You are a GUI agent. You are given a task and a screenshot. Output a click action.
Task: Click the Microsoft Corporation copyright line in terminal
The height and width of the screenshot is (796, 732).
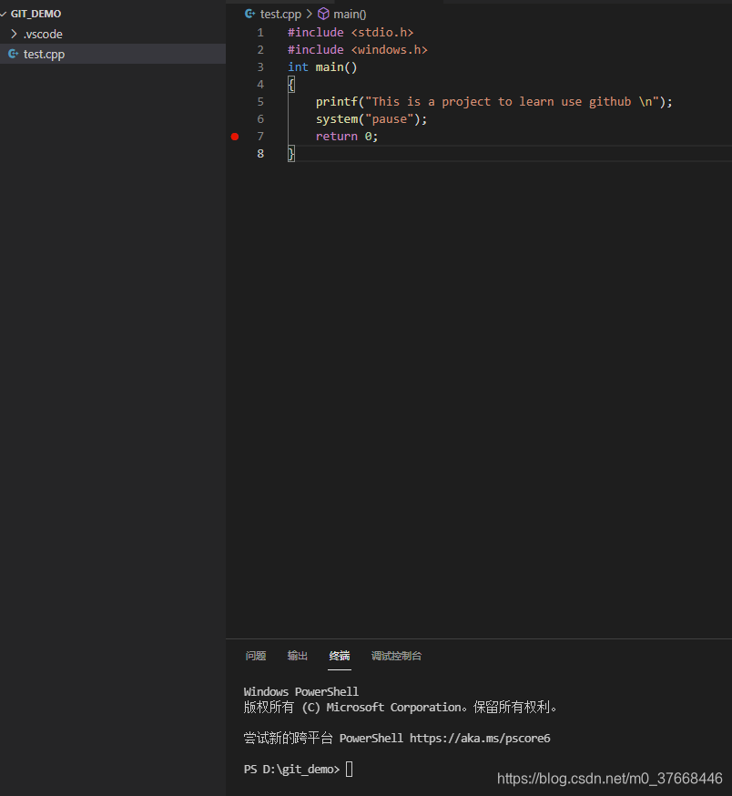pyautogui.click(x=400, y=707)
